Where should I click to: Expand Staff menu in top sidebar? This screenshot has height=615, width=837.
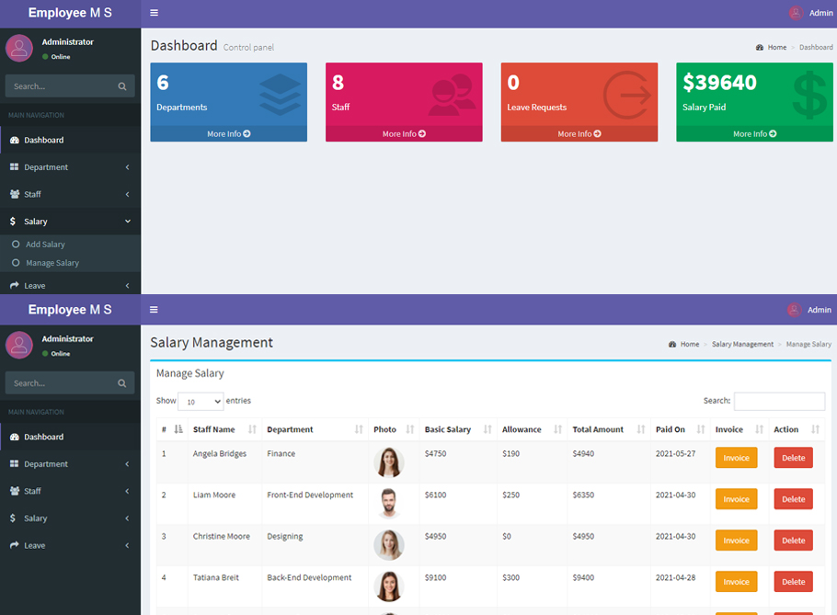(x=71, y=194)
